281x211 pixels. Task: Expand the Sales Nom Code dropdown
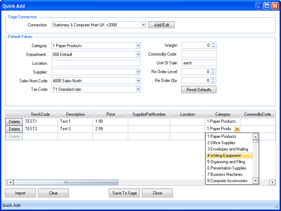click(x=138, y=81)
